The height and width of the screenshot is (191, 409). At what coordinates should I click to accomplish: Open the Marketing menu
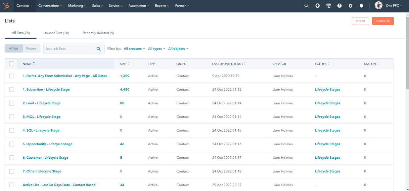click(x=77, y=6)
